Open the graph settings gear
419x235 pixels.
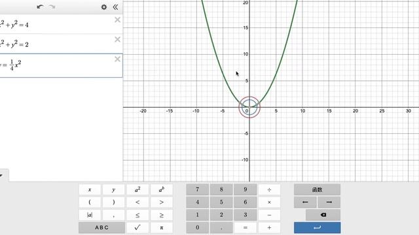click(104, 7)
